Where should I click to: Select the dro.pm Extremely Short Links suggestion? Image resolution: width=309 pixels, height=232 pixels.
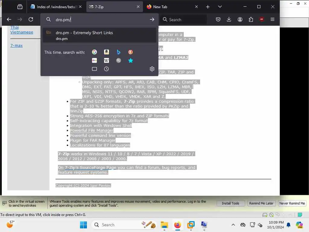click(100, 35)
